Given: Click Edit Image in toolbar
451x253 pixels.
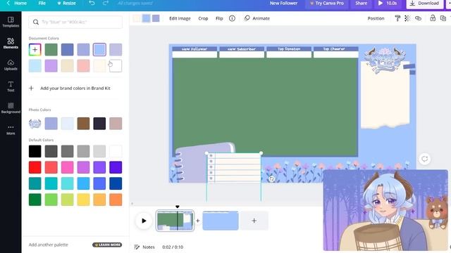Looking at the screenshot, I should coord(180,18).
